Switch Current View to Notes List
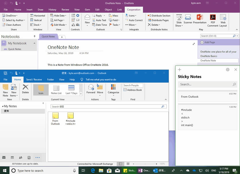The width and height of the screenshot is (240, 174). 56,89
